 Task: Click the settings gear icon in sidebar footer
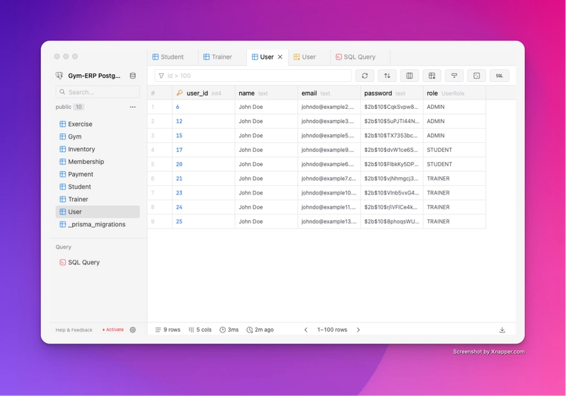(x=133, y=330)
